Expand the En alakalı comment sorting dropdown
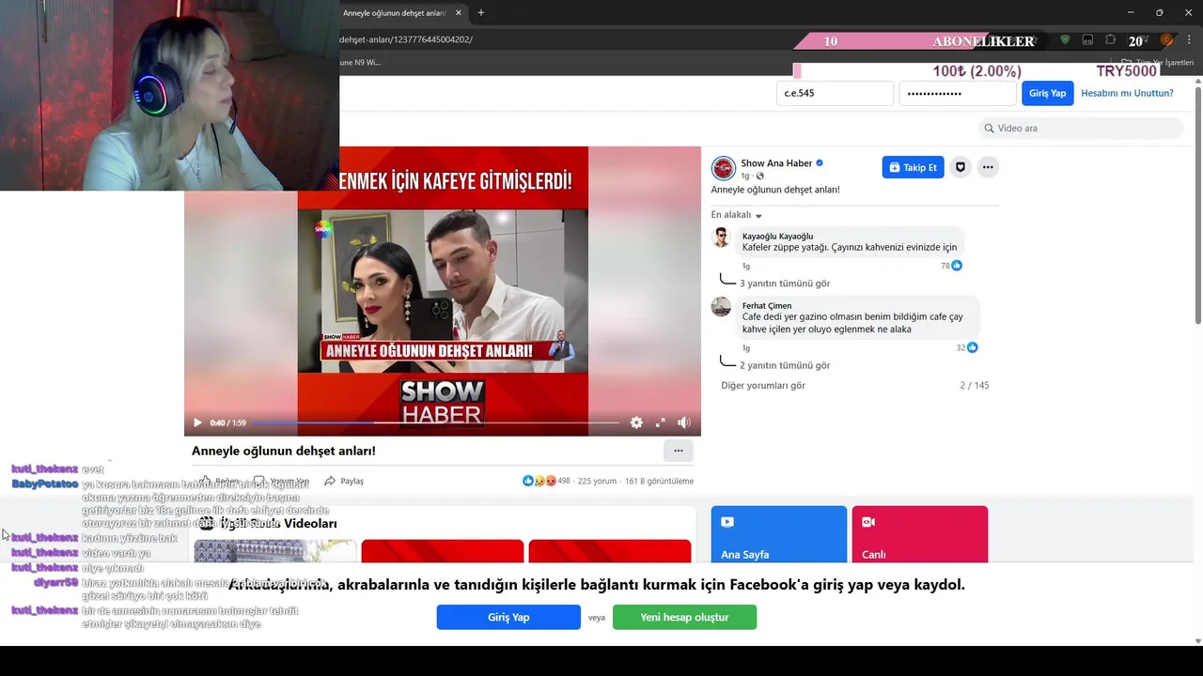The image size is (1203, 676). [737, 215]
